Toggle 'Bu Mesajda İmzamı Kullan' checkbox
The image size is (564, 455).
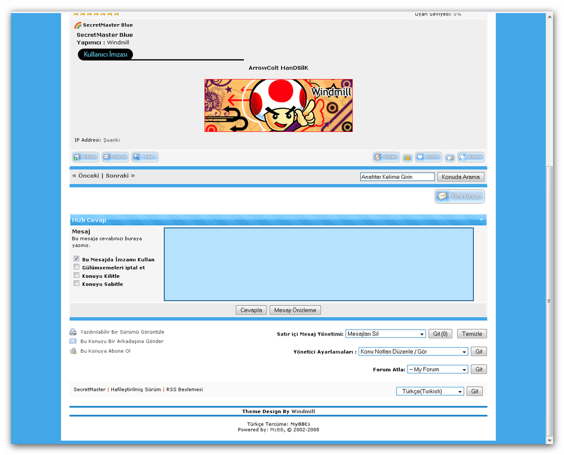76,259
